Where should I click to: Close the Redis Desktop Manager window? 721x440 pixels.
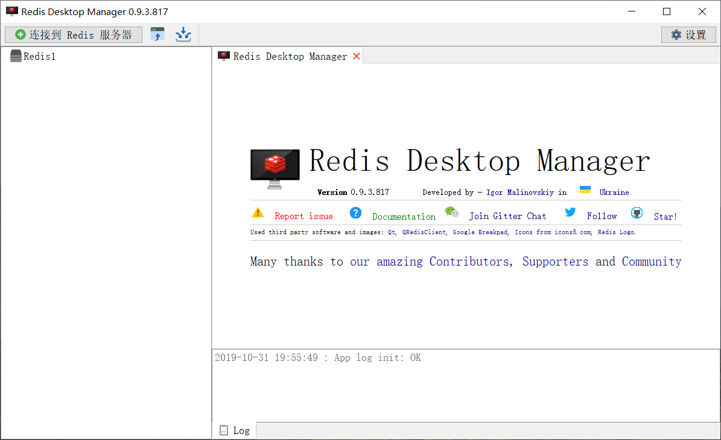click(x=702, y=11)
